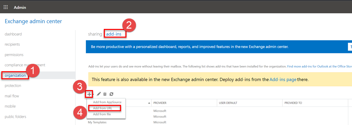Image resolution: width=352 pixels, height=125 pixels.
Task: Open permissions in left navigation
Action: (14, 55)
